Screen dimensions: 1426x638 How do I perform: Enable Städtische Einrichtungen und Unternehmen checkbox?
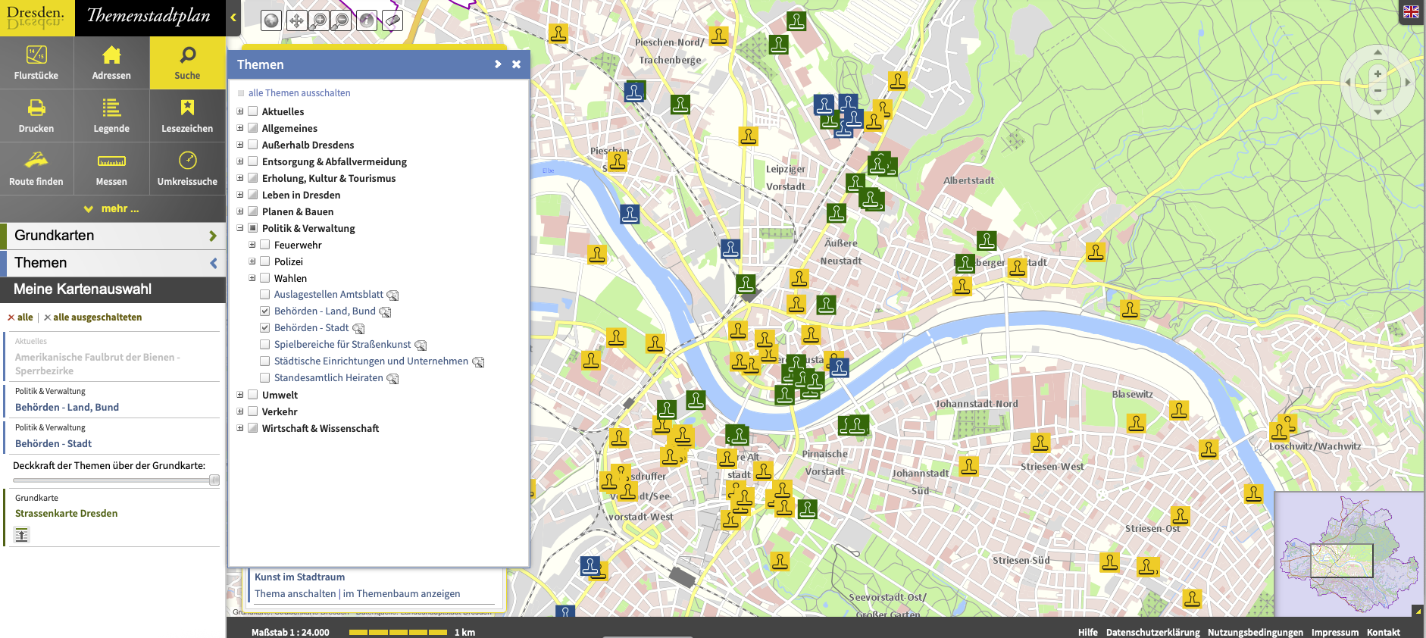265,361
